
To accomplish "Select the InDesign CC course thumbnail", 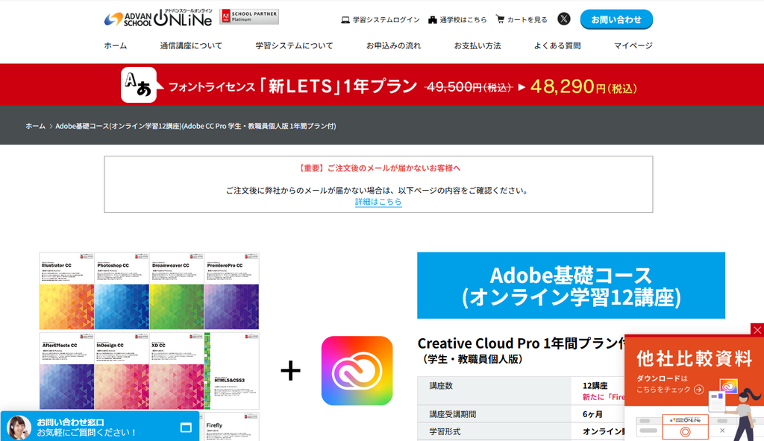I will point(122,371).
